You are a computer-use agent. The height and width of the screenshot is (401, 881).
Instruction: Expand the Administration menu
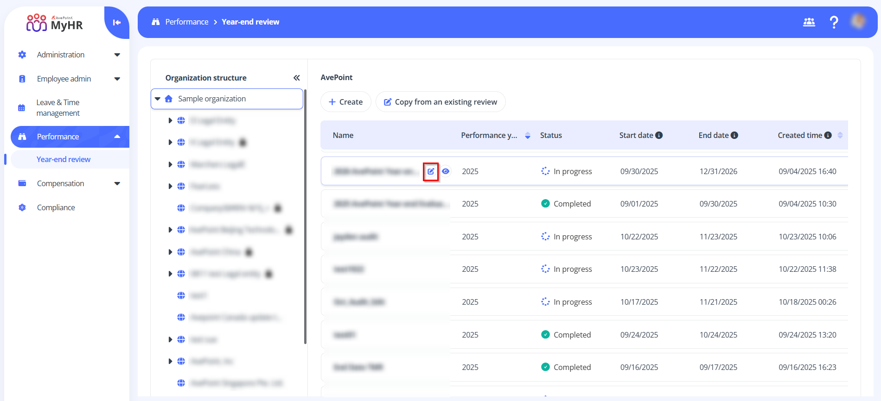tap(117, 55)
